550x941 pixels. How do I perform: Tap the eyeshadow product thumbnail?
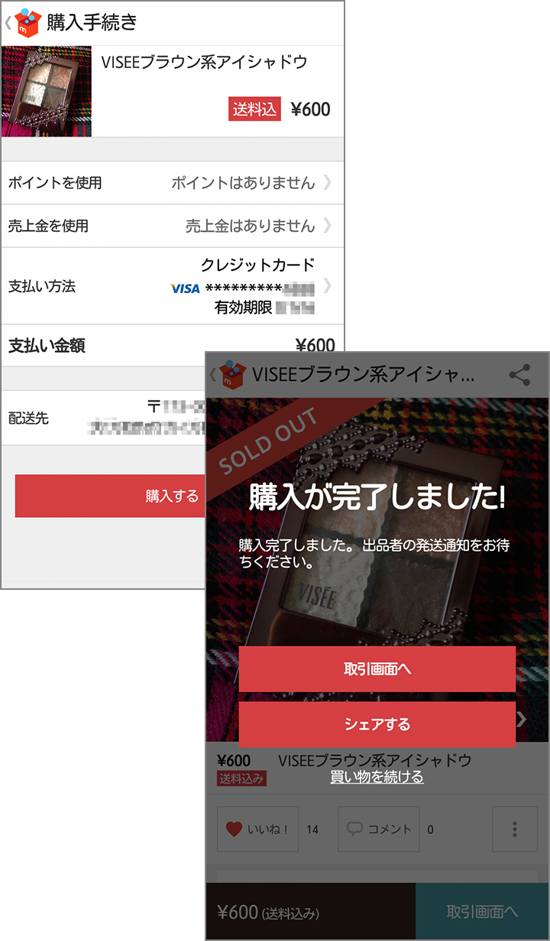(x=47, y=91)
